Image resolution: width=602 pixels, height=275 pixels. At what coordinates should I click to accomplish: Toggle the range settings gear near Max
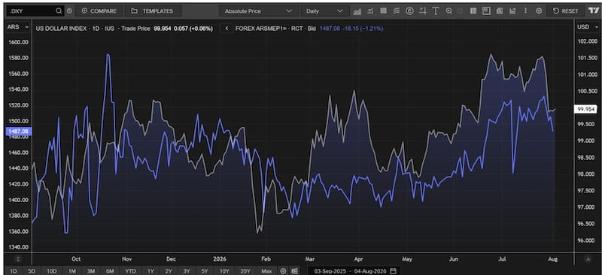coord(284,270)
